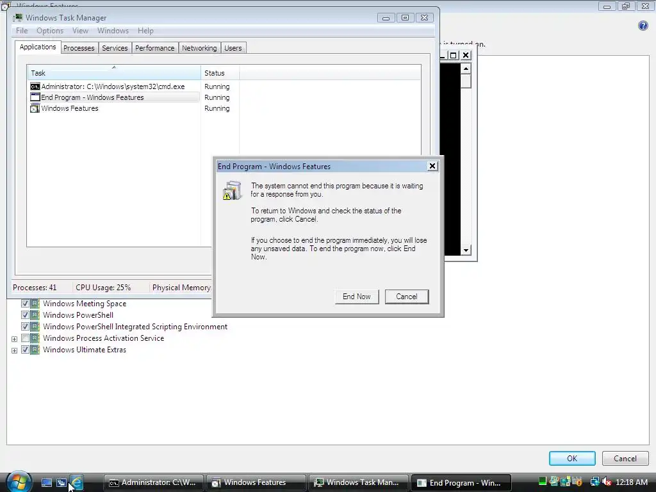Click Windows Meeting Space feature icon

tap(35, 304)
